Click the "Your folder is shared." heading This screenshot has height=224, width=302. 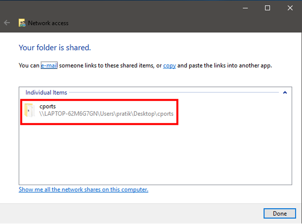coord(55,47)
